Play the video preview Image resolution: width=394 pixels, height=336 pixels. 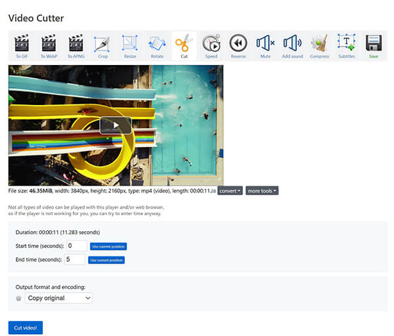pos(116,125)
